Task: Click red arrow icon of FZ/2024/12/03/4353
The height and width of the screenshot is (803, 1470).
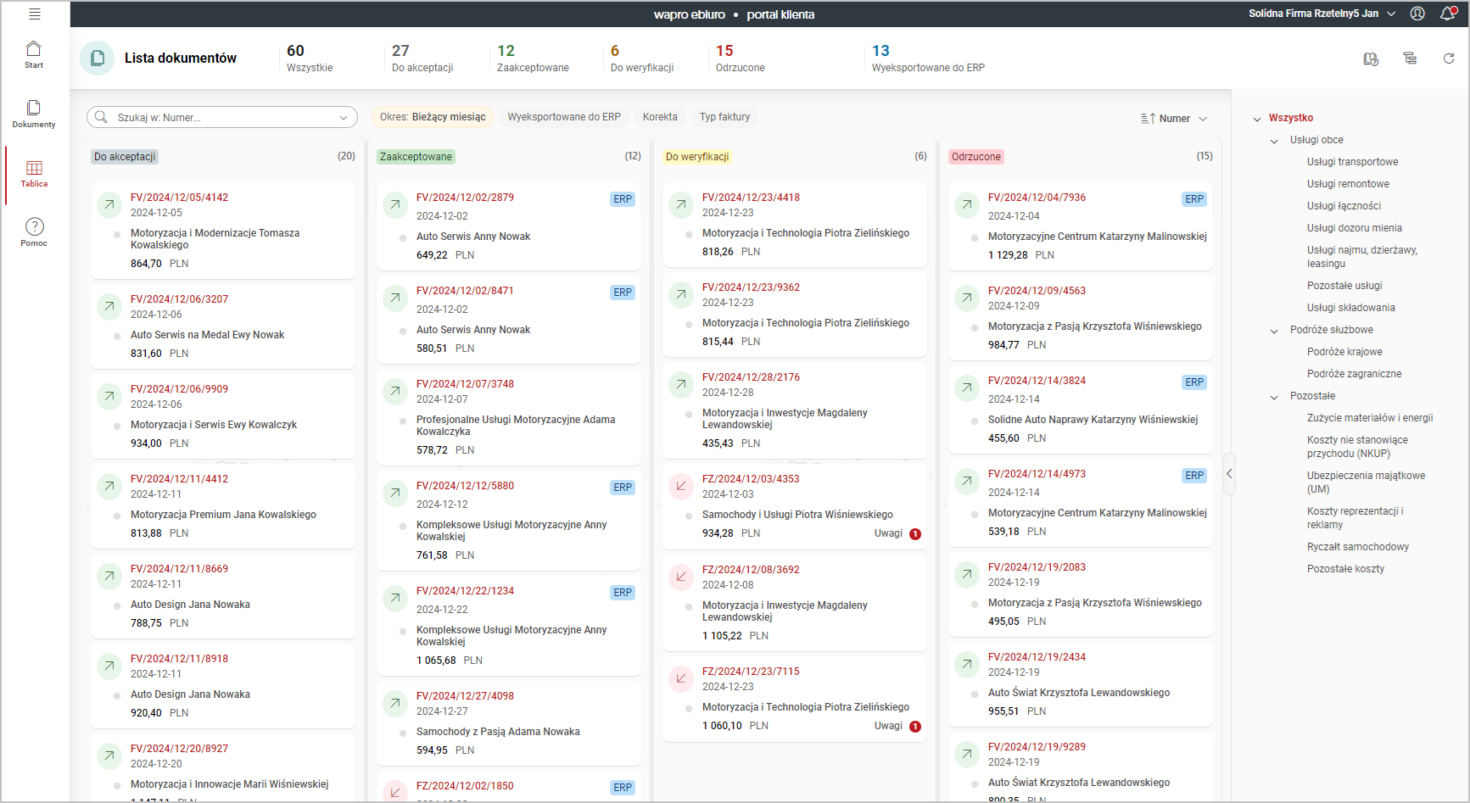Action: point(681,486)
